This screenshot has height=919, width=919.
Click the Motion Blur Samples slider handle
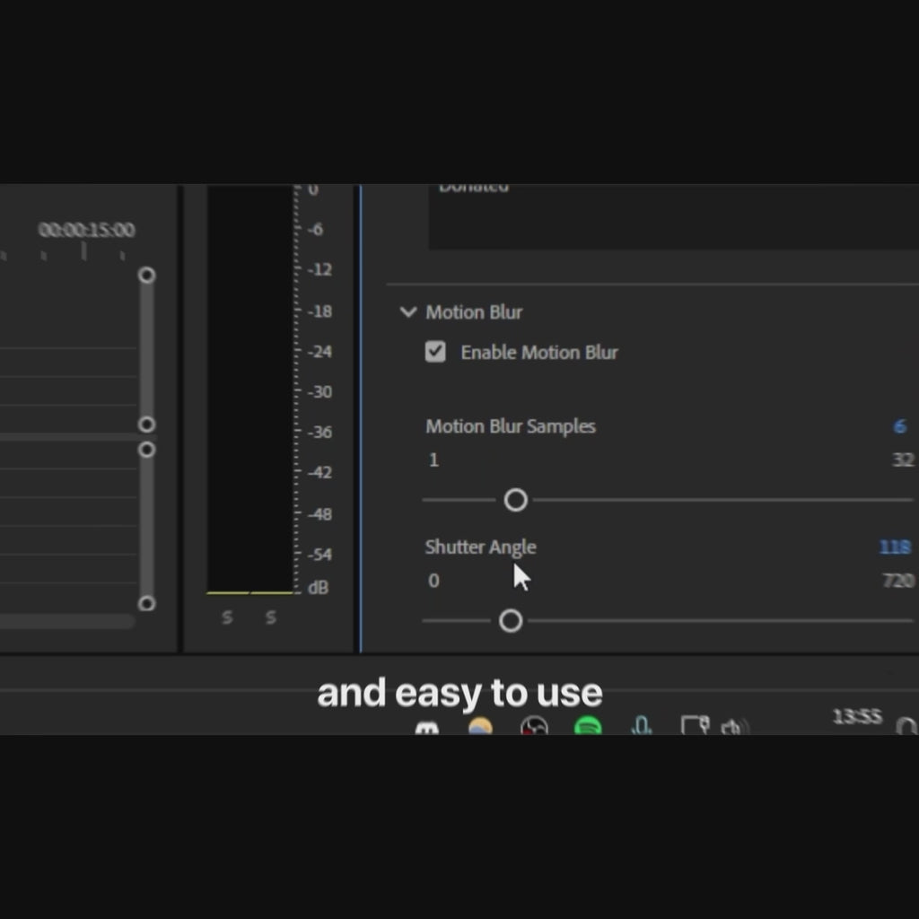[515, 500]
